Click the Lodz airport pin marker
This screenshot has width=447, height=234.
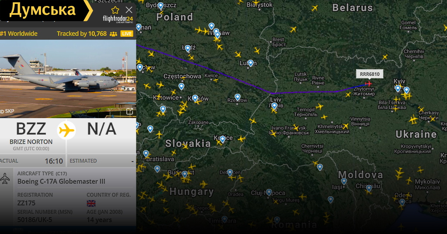(188, 49)
